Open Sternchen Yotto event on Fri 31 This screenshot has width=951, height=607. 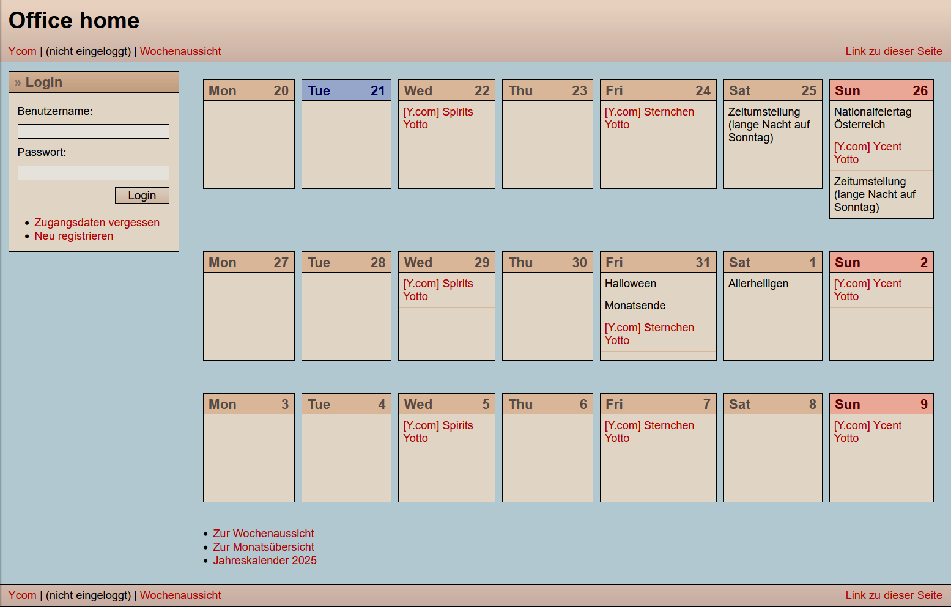pyautogui.click(x=649, y=334)
